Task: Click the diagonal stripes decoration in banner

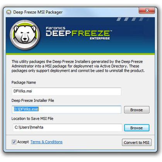Action: click(x=131, y=19)
